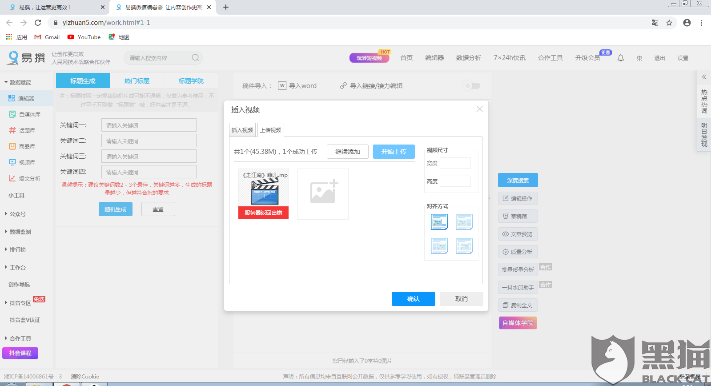This screenshot has width=711, height=386.
Task: Go to 数据分析 in the top navigation
Action: click(x=469, y=58)
